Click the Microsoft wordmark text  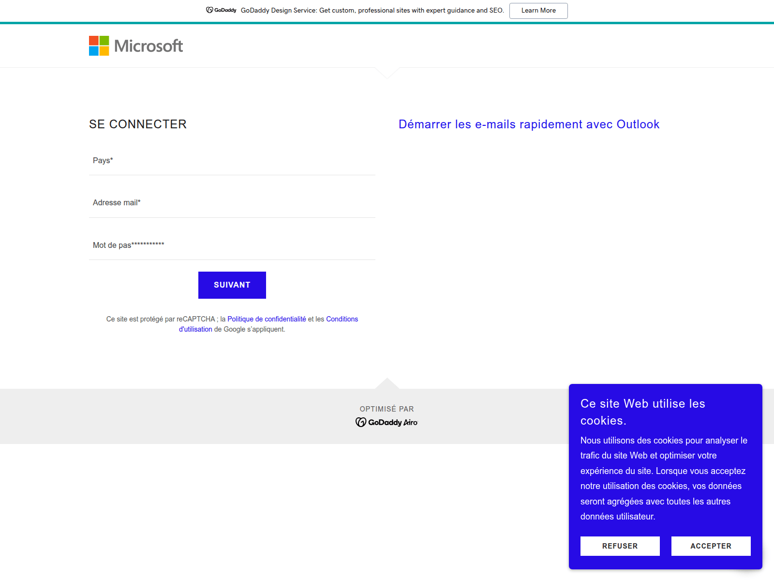(149, 46)
